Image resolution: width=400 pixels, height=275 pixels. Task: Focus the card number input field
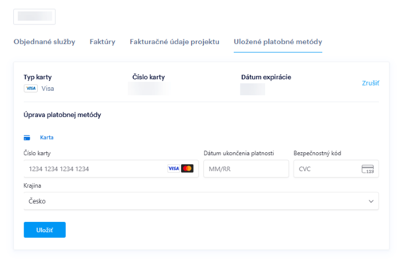pos(111,169)
